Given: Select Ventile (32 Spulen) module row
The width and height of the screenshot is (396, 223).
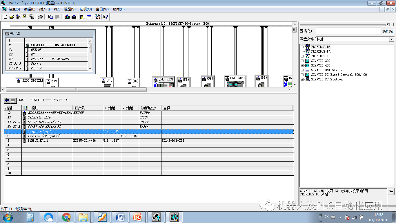Looking at the screenshot, I should 149,136.
